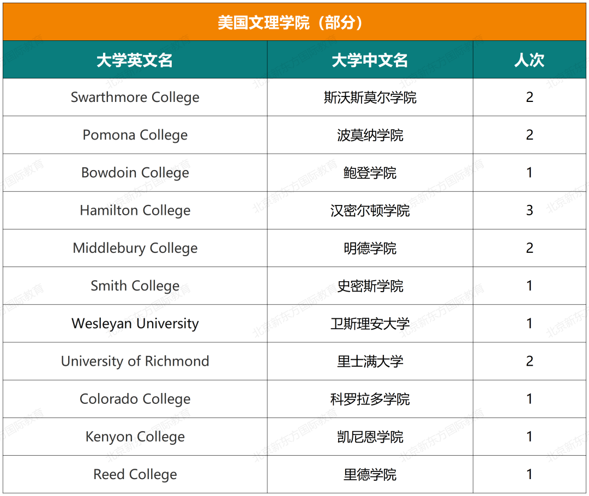Click the 明德学院 cell
This screenshot has height=496, width=589.
[x=370, y=248]
